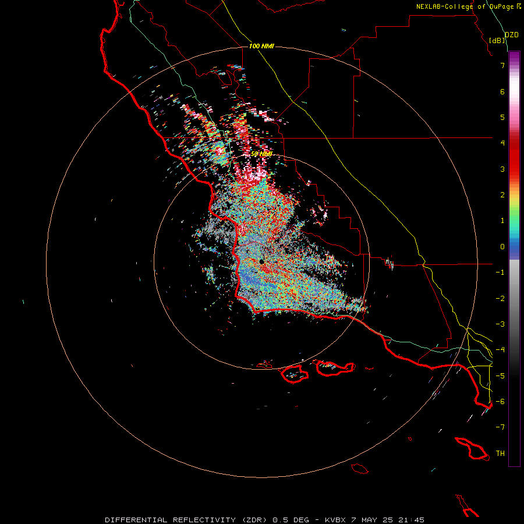
Task: Click the 2 value on color scale
Action: 502,195
